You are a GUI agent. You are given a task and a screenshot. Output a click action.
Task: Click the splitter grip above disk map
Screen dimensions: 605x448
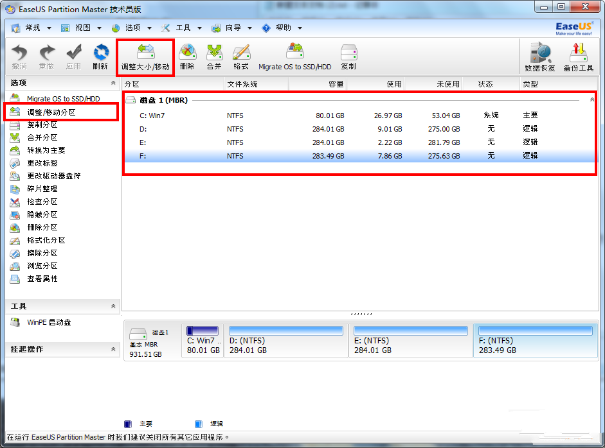tap(361, 314)
